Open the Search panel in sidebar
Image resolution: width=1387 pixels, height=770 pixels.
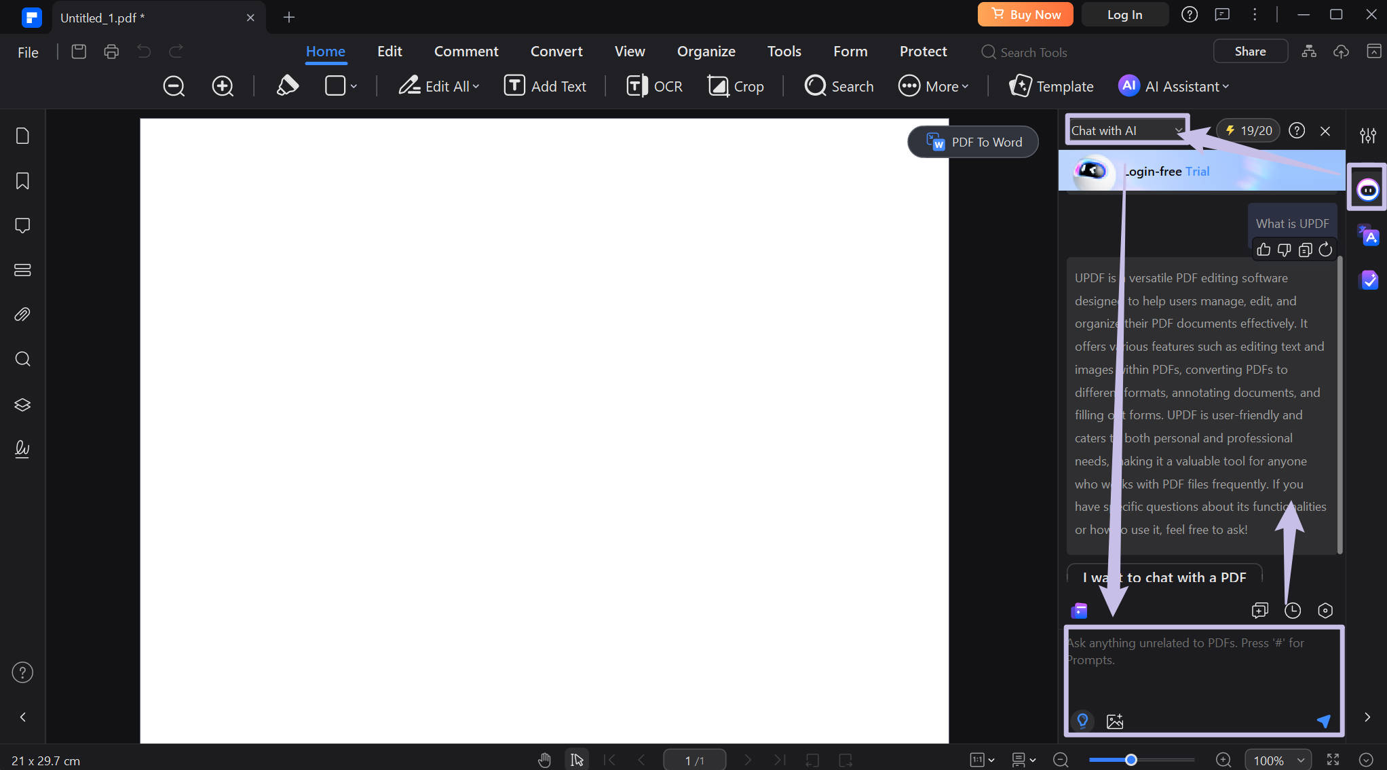(x=22, y=359)
